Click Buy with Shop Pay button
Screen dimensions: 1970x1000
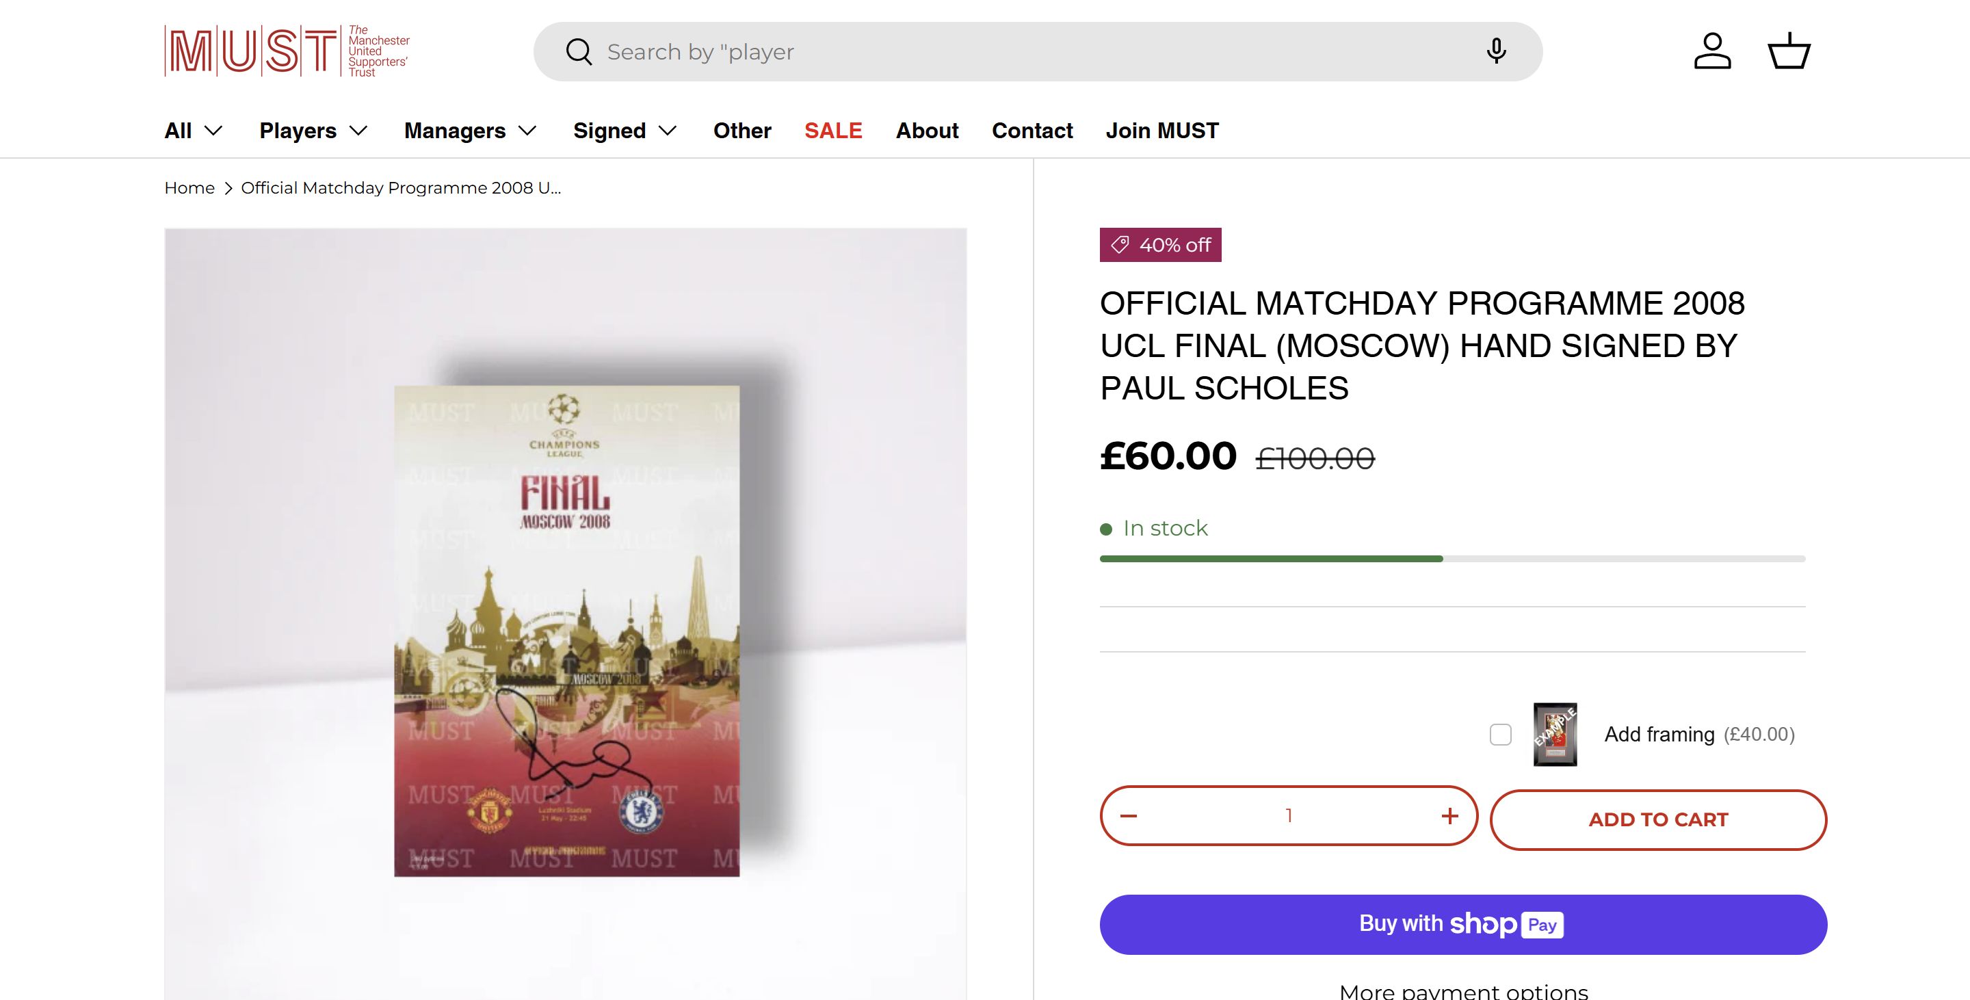[1463, 924]
